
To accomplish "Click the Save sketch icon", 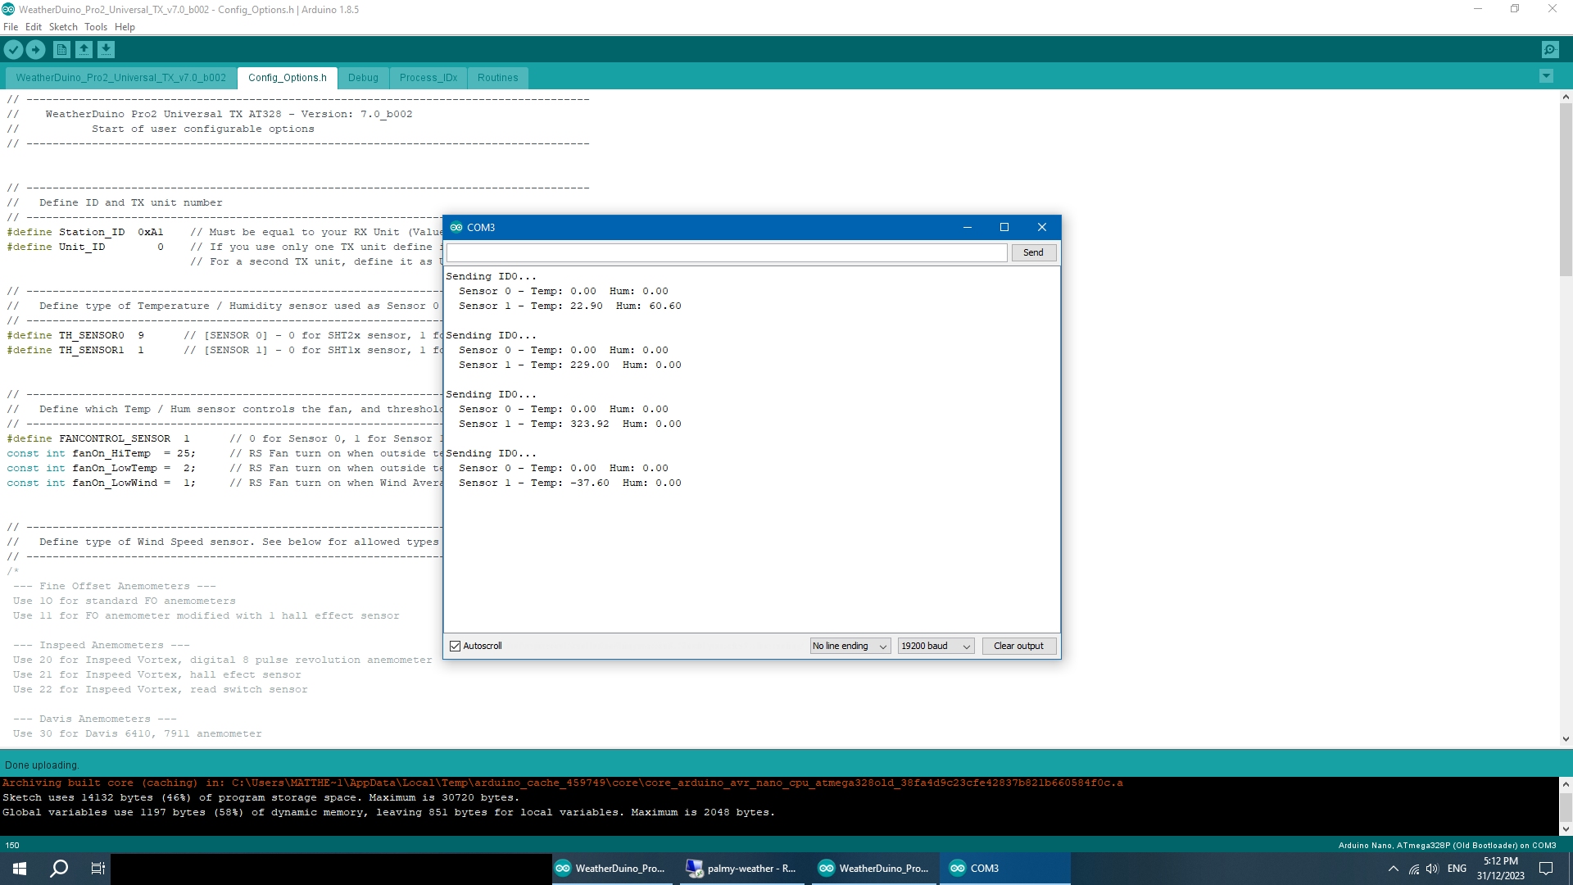I will point(106,50).
